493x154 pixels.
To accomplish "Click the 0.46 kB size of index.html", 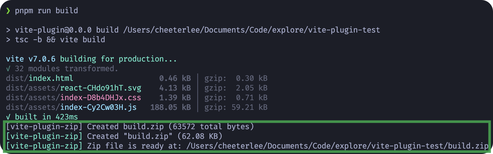I will (x=175, y=78).
